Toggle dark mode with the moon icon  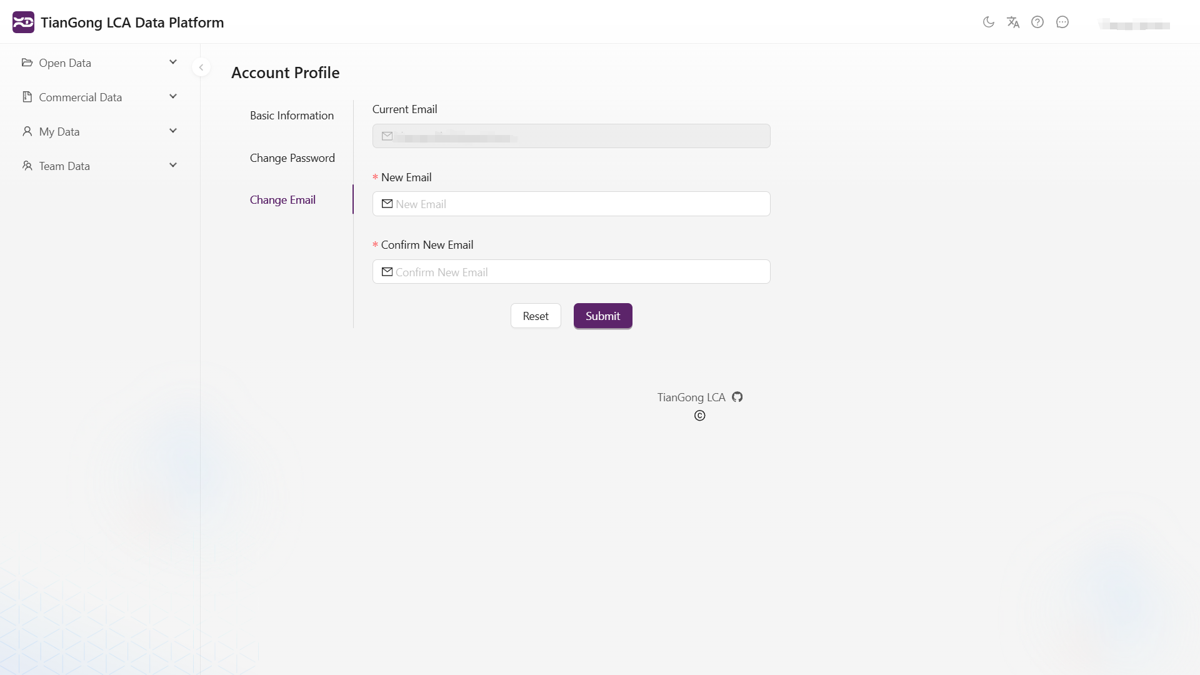(989, 22)
